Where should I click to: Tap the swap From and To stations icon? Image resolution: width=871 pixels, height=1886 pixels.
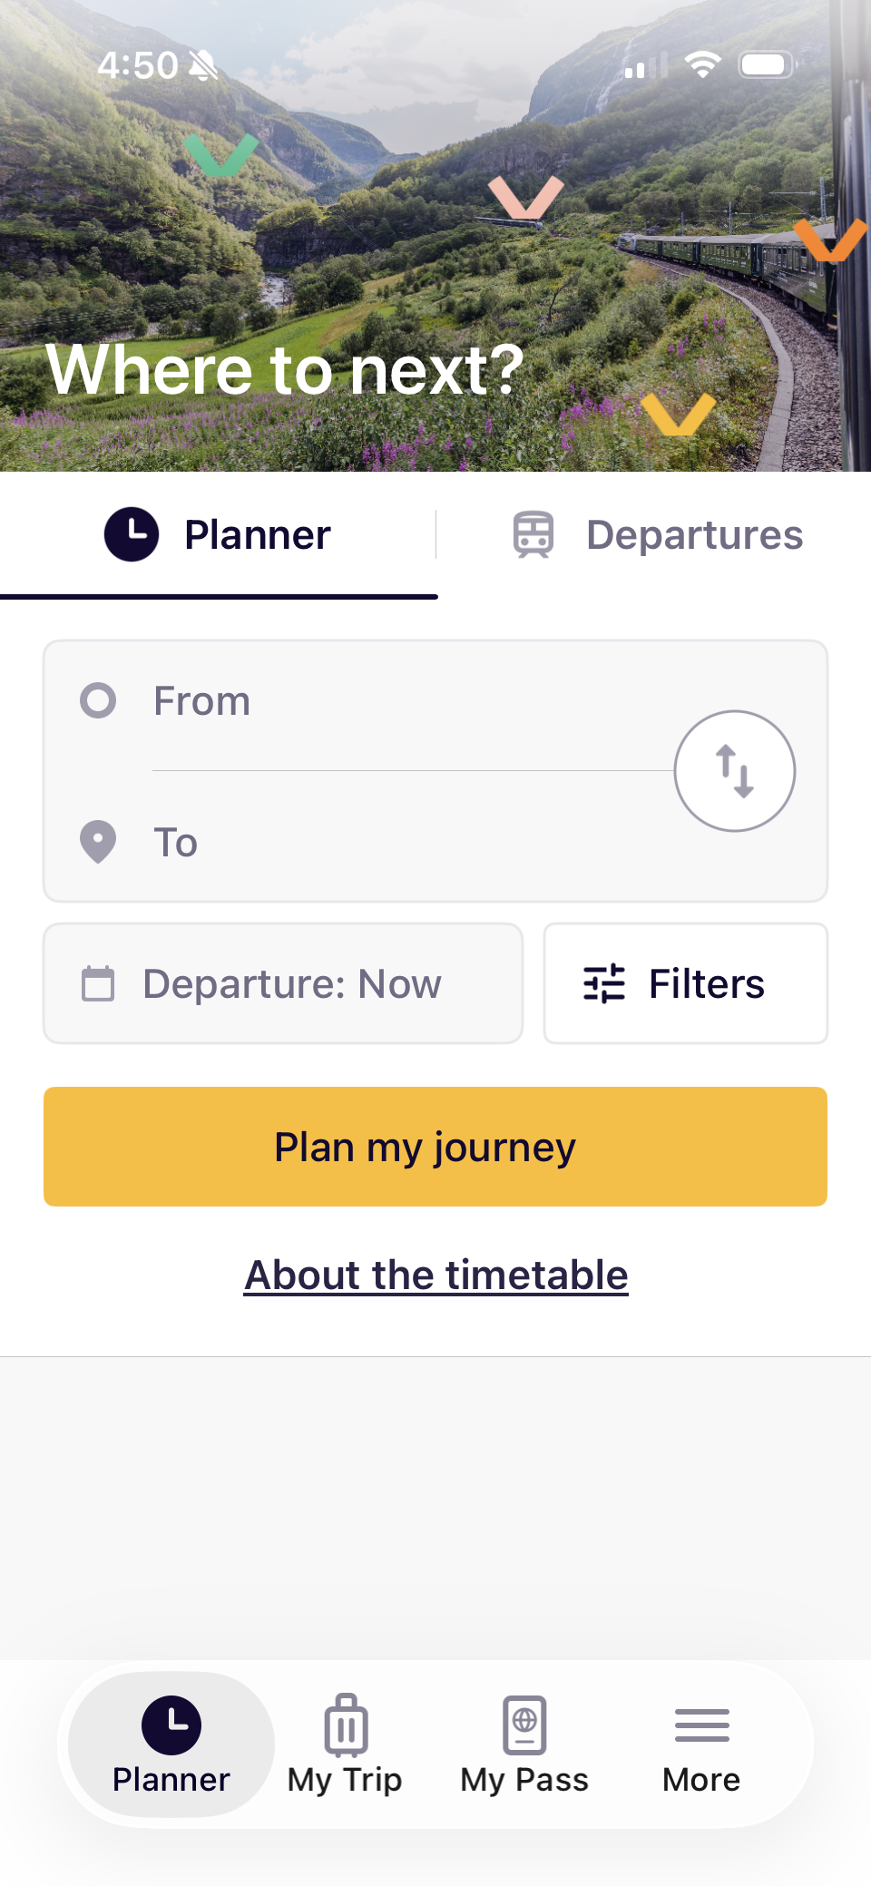[x=734, y=771]
